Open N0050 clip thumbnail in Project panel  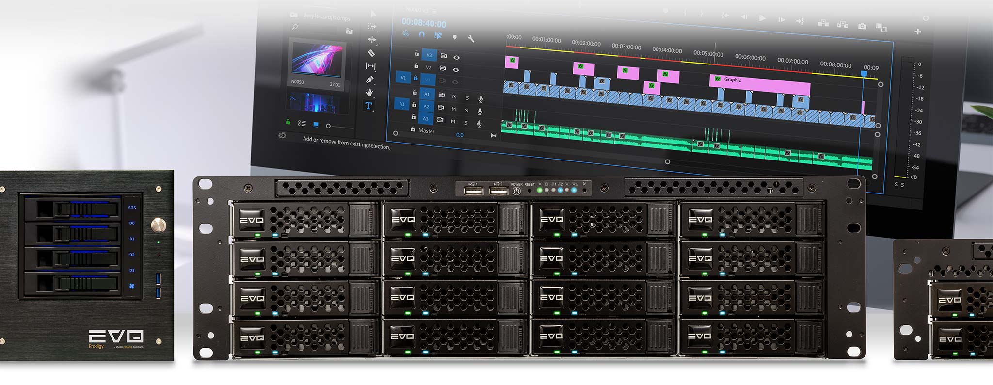coord(318,59)
